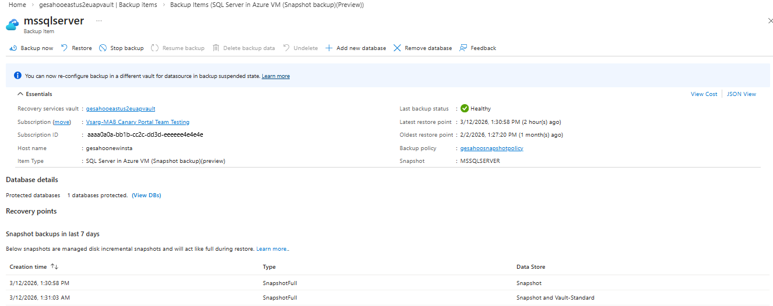The height and width of the screenshot is (306, 773).
Task: Click the View DBs link
Action: tap(146, 195)
